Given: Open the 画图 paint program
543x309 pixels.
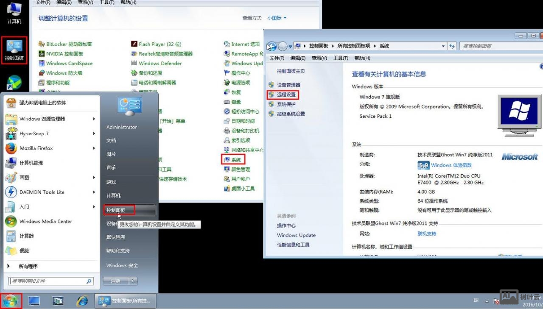Looking at the screenshot, I should click(25, 177).
